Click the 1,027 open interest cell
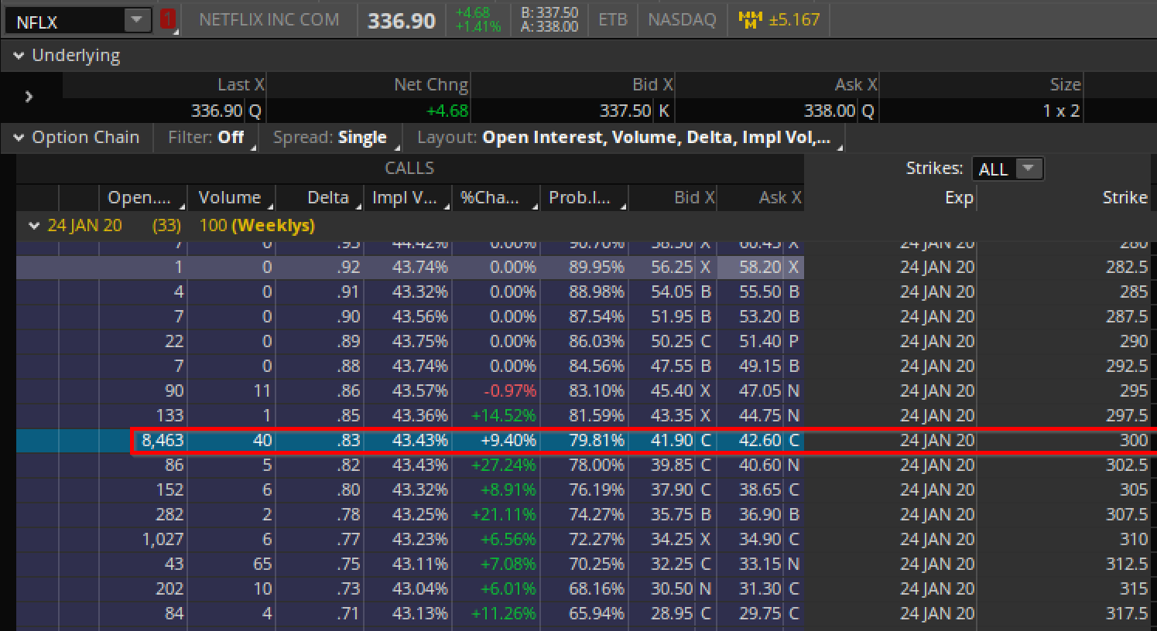The width and height of the screenshot is (1157, 631). point(163,540)
